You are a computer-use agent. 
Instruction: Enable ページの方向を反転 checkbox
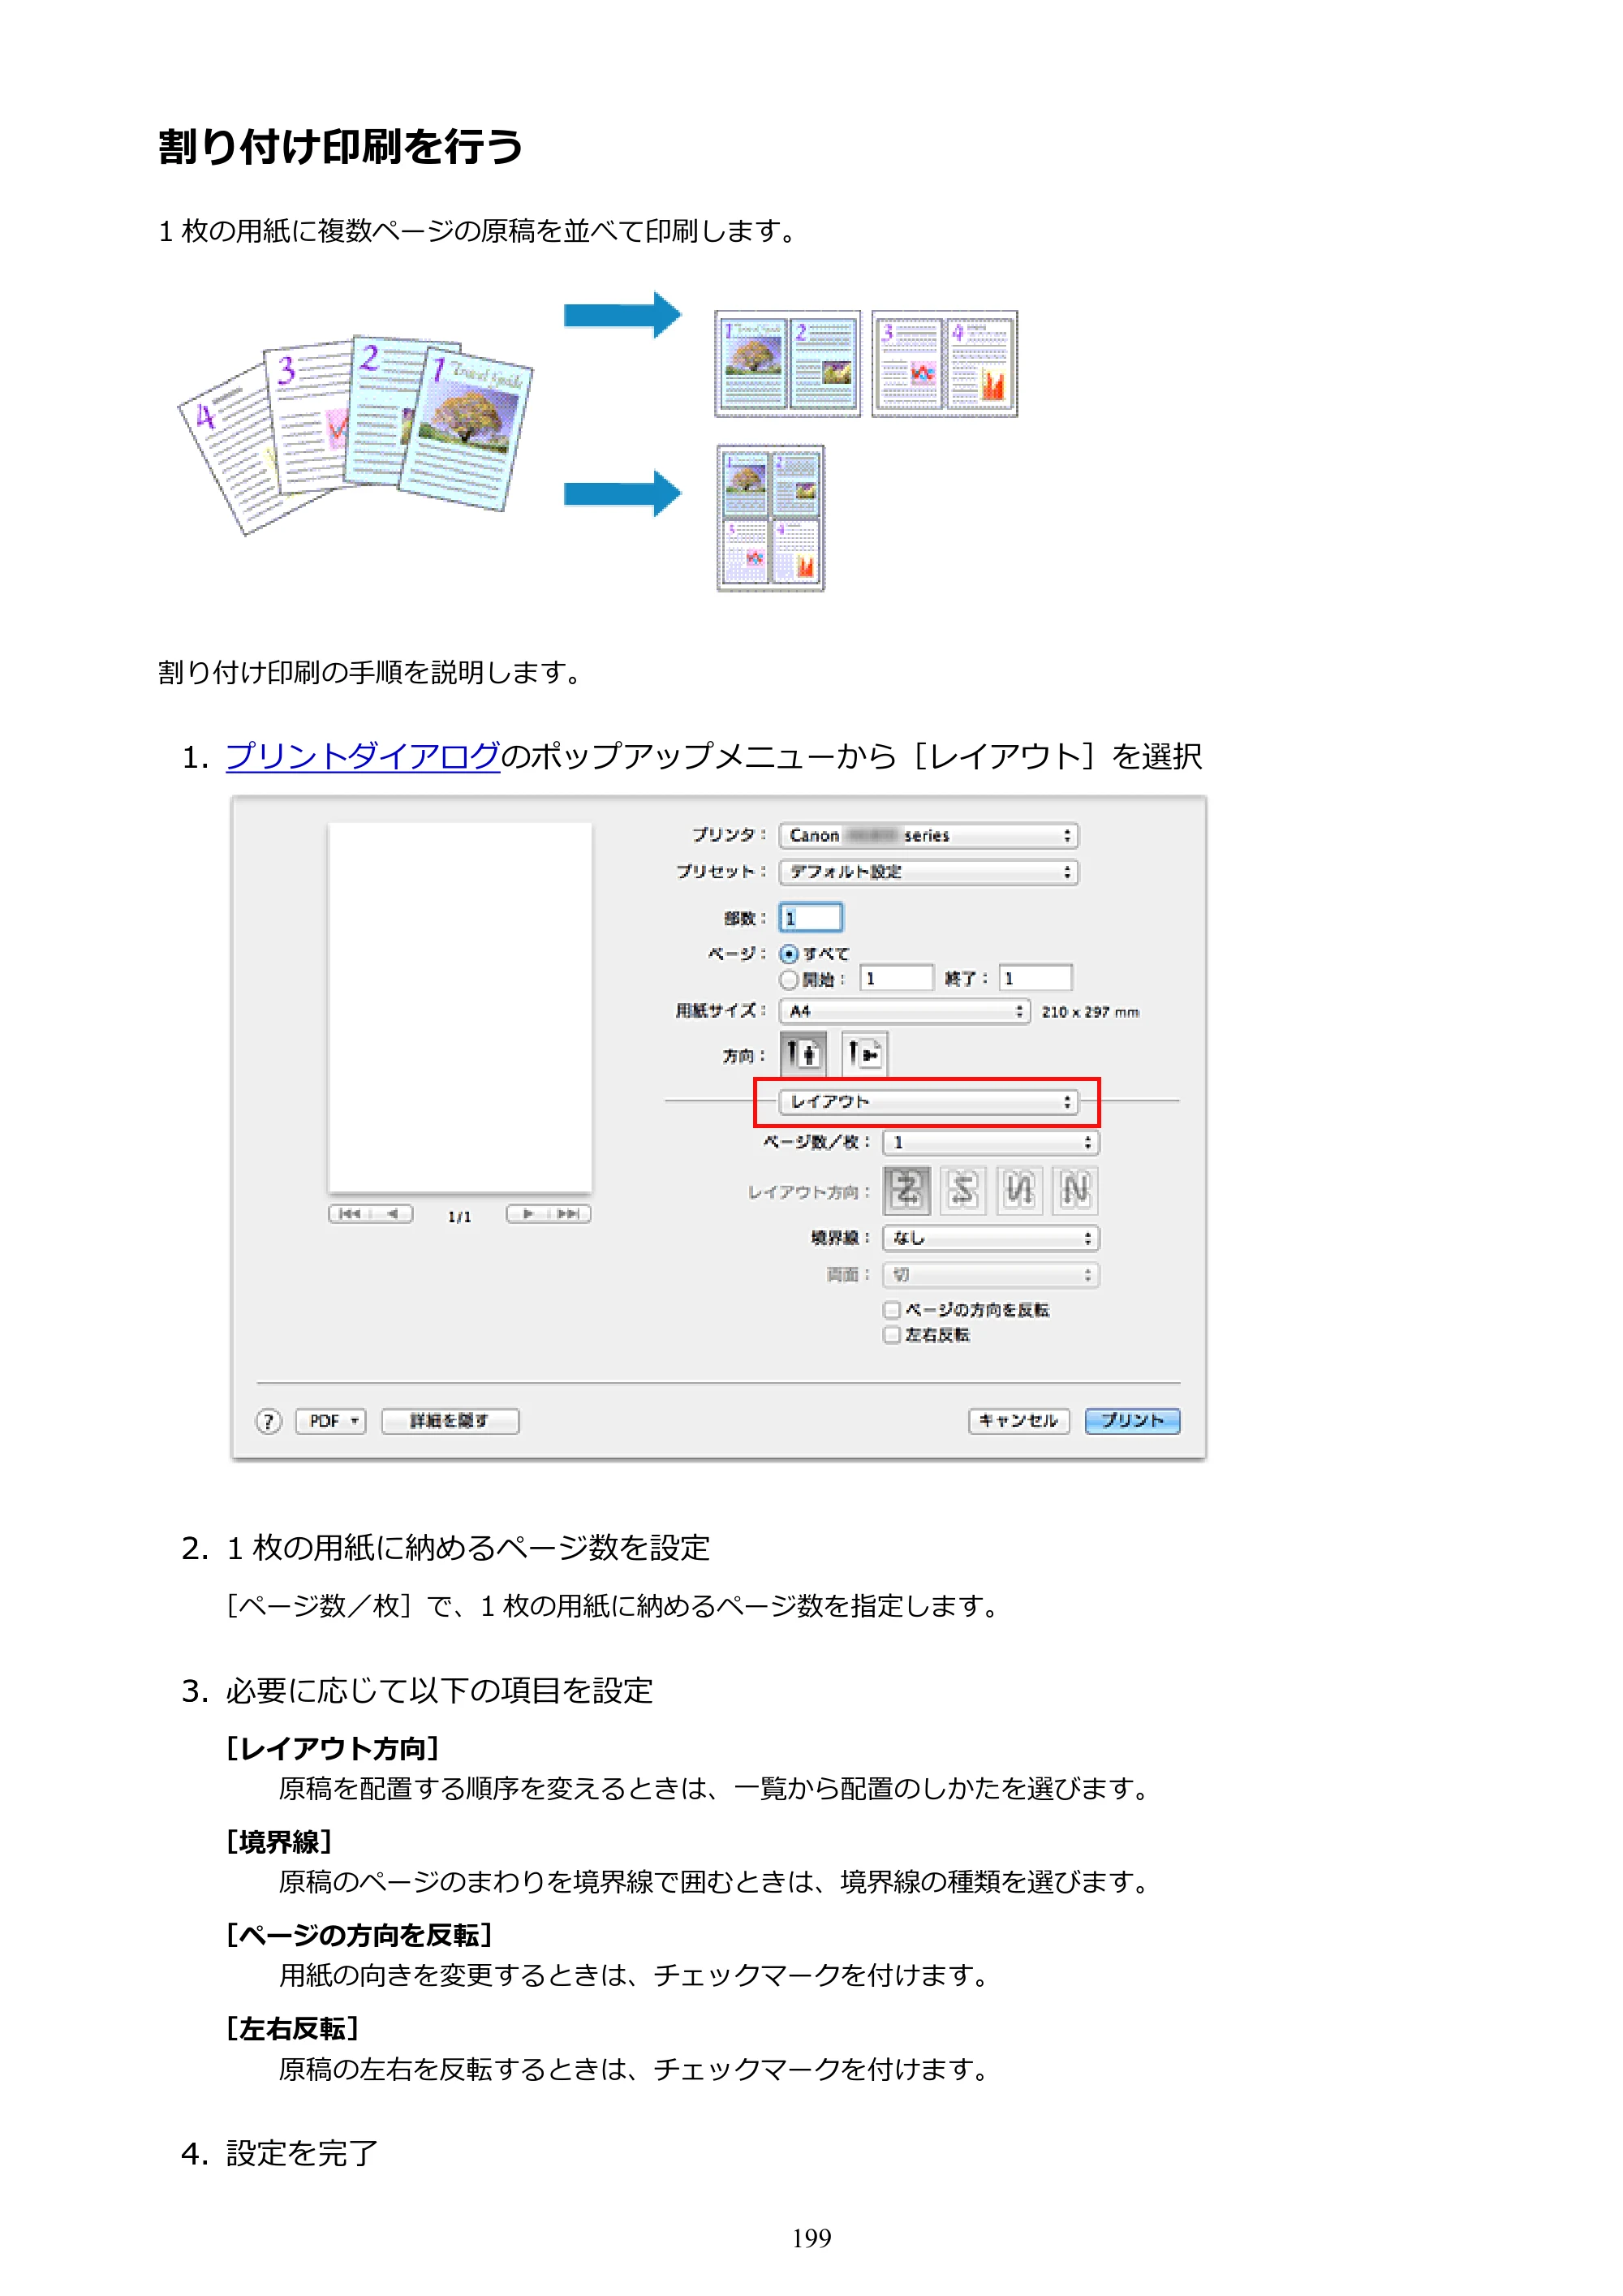pyautogui.click(x=892, y=1310)
